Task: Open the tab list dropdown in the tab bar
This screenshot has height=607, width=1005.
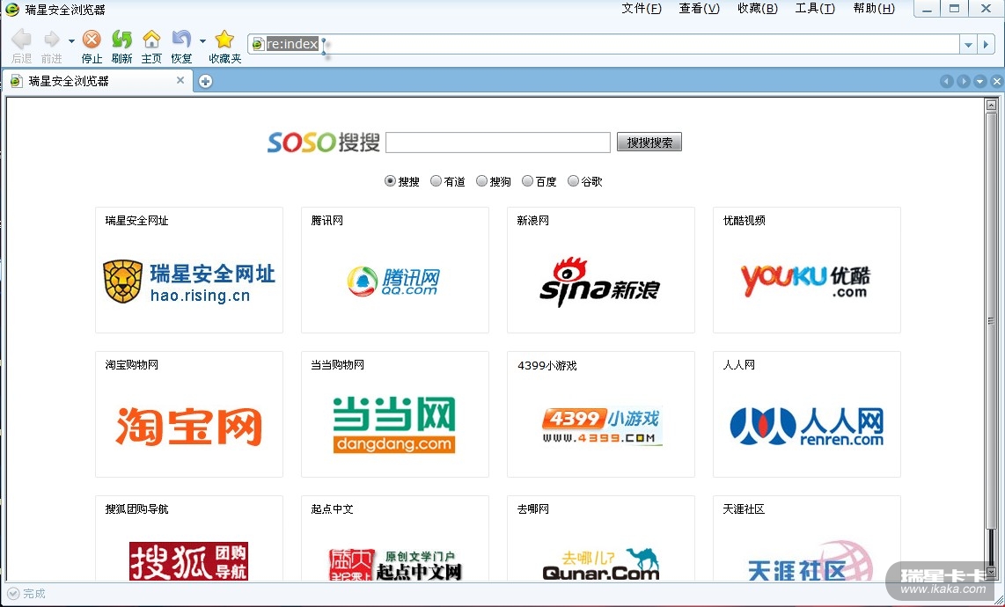Action: (979, 82)
